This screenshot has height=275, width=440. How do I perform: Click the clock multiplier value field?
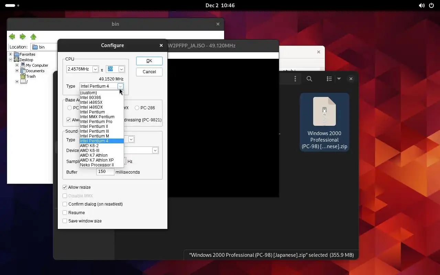(x=112, y=69)
